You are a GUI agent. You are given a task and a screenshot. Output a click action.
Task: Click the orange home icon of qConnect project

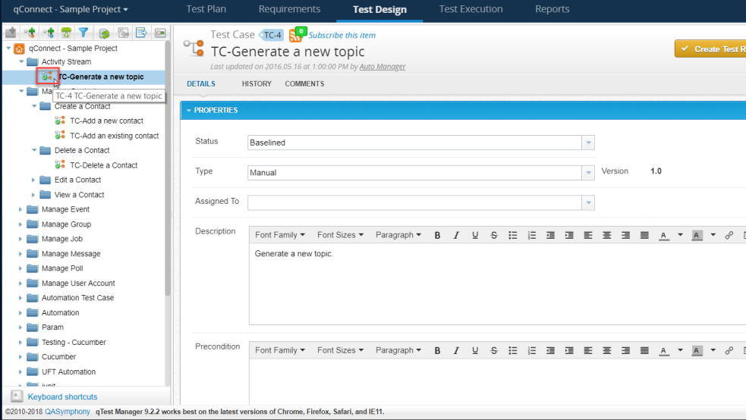click(x=20, y=48)
